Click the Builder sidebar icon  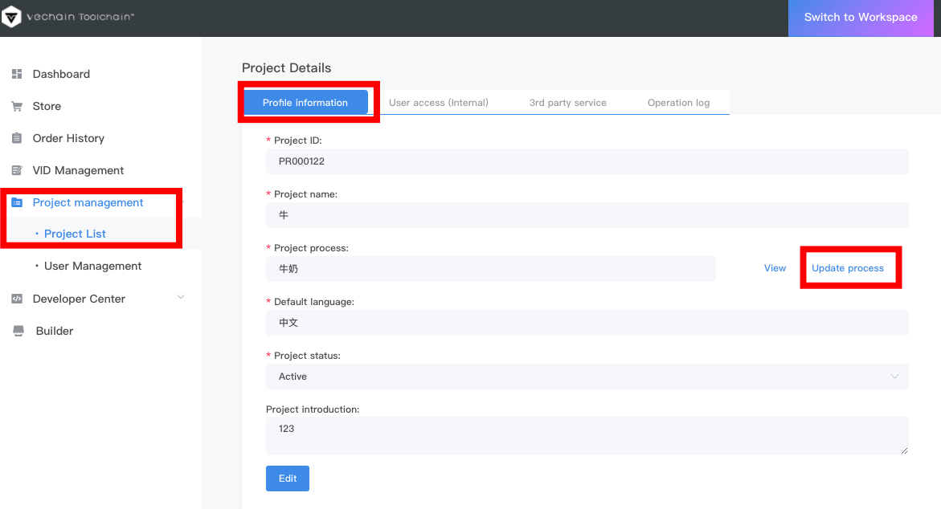(x=18, y=331)
